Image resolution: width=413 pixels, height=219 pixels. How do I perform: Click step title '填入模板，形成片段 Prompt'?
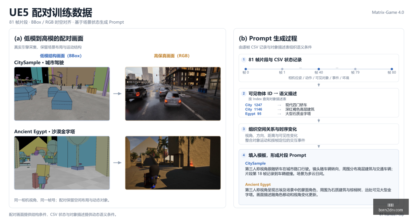[x=277, y=155]
